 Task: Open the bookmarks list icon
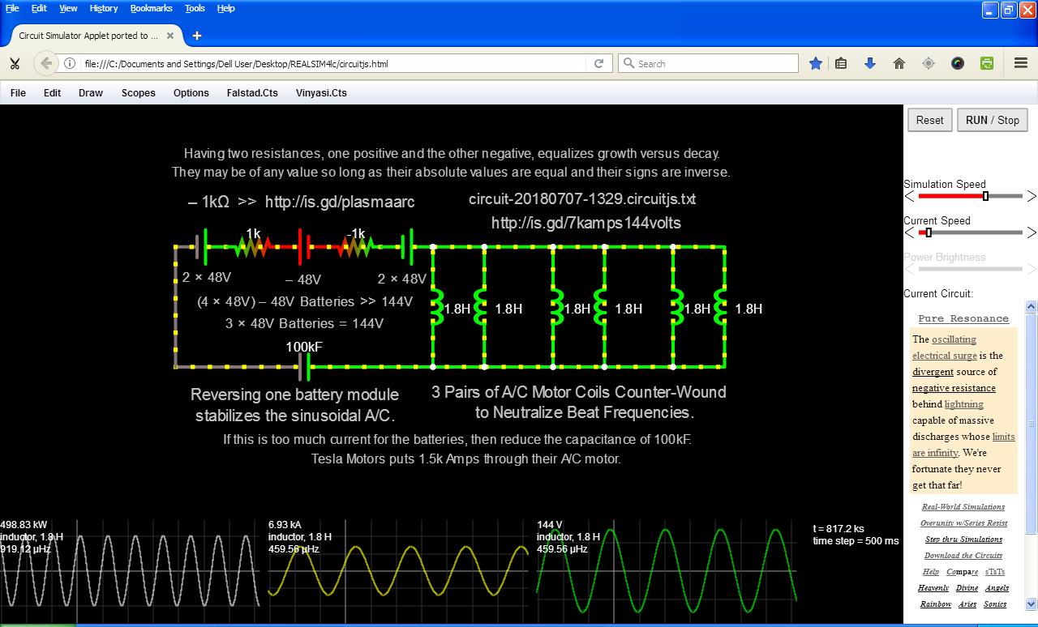841,63
